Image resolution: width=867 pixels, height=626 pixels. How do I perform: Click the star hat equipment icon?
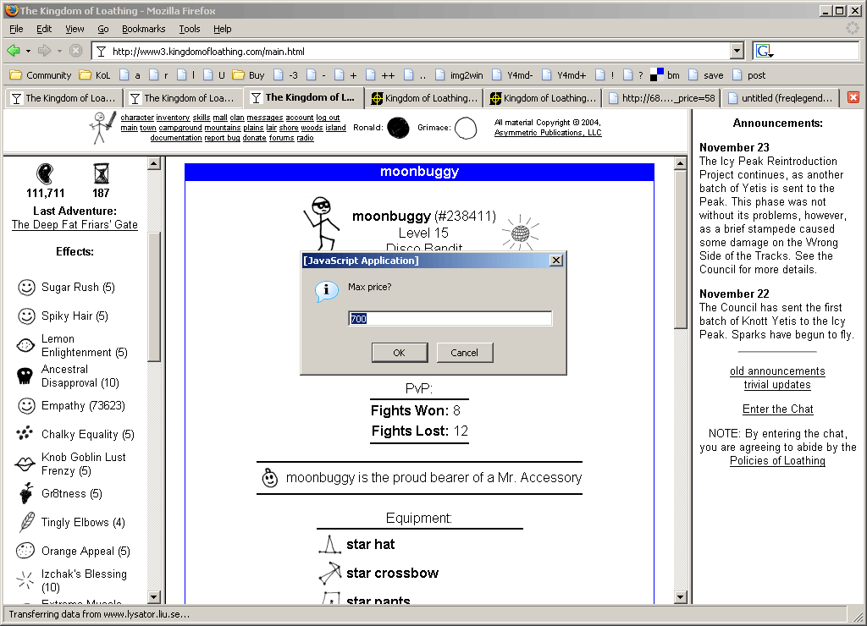tap(330, 544)
